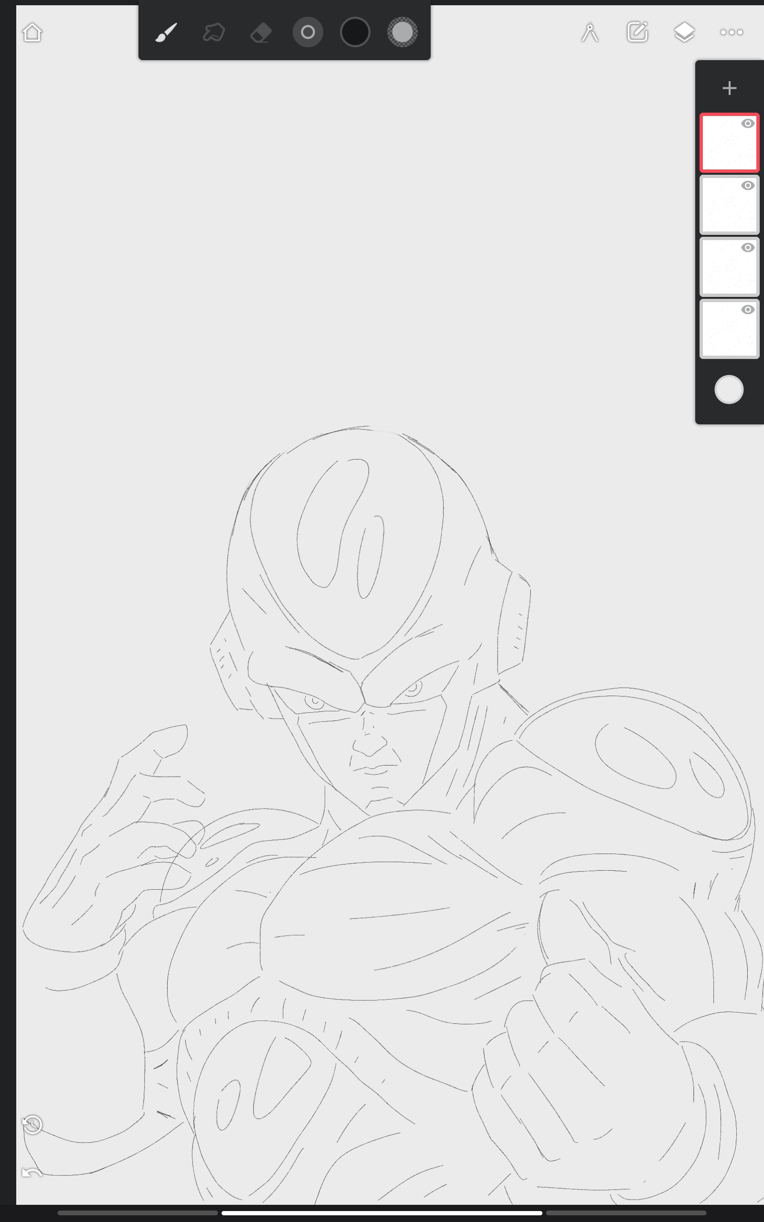Screen dimensions: 764x1222
Task: Open the three-dots more menu
Action: (x=732, y=32)
